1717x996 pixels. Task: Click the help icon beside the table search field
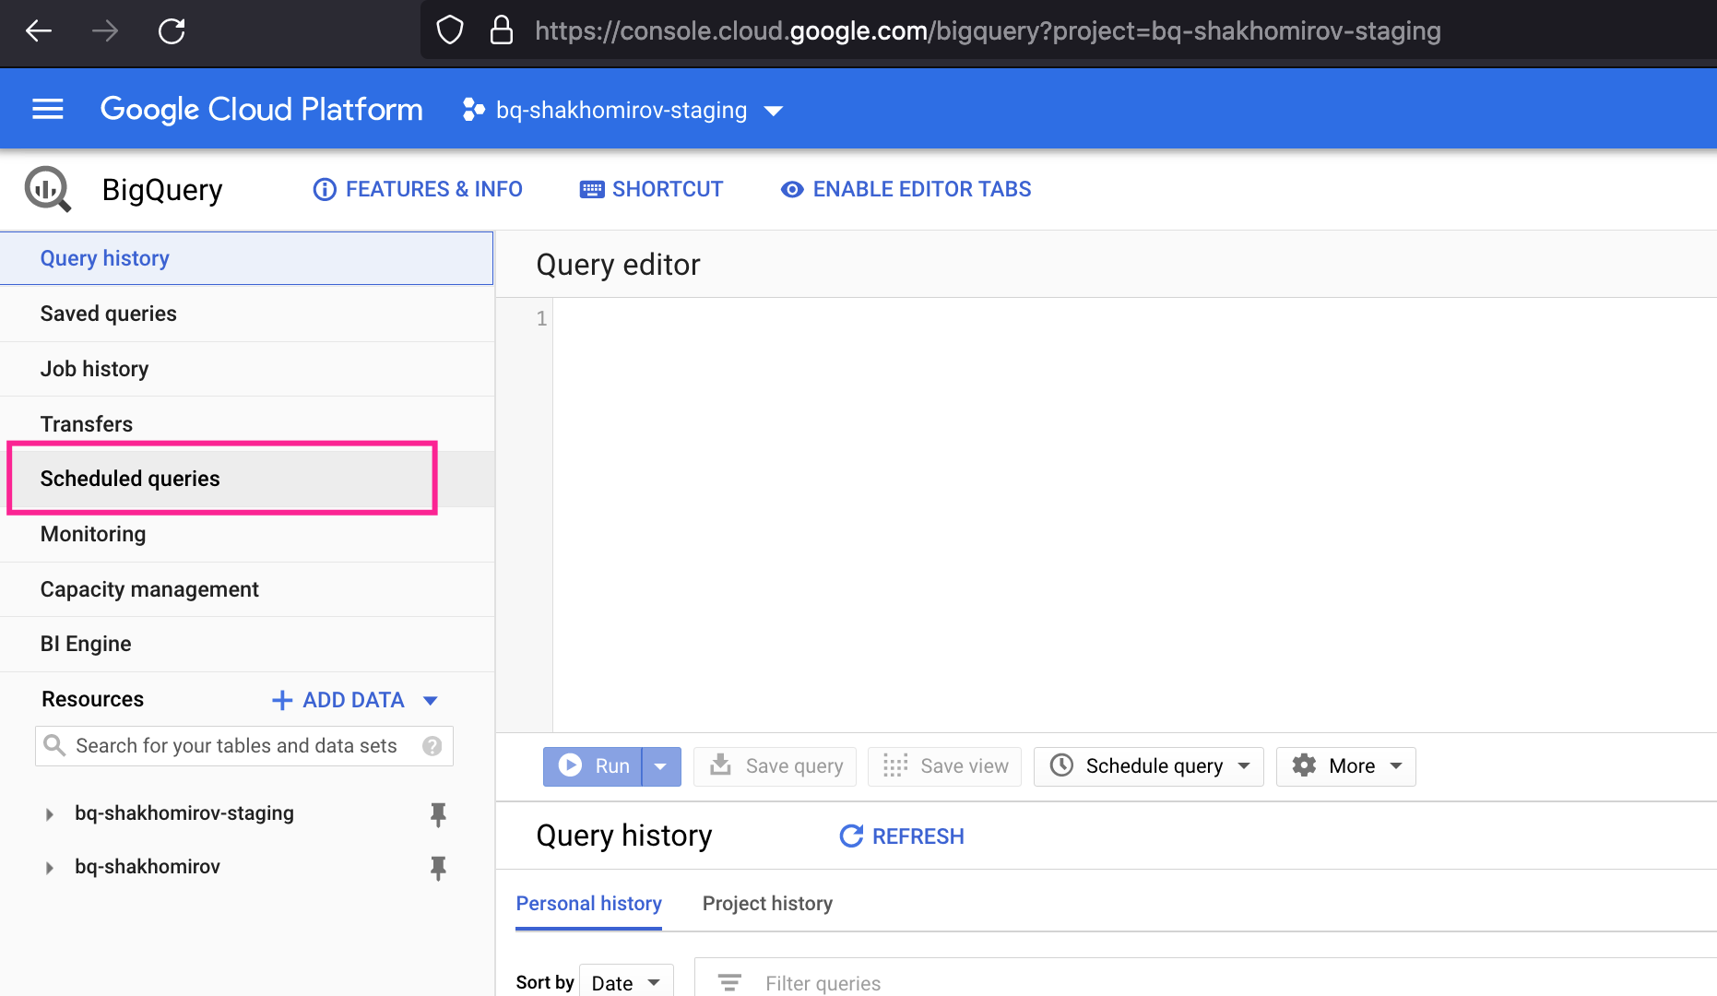click(x=432, y=746)
